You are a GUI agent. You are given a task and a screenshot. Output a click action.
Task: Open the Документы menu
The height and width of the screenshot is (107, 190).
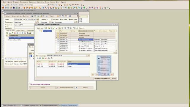coord(41,2)
